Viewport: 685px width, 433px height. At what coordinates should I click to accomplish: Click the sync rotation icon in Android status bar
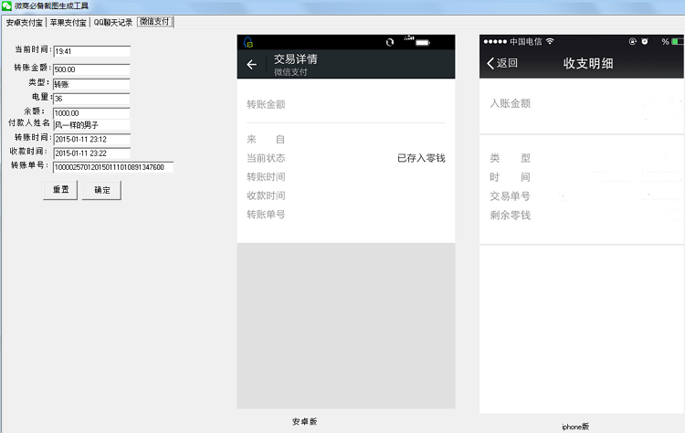(x=390, y=42)
